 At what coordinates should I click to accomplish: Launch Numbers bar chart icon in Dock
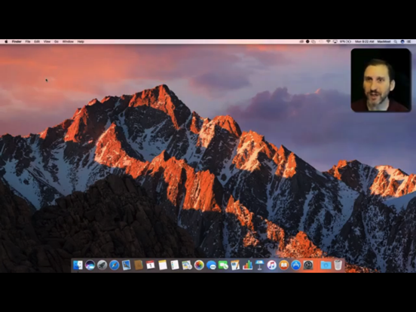247,265
